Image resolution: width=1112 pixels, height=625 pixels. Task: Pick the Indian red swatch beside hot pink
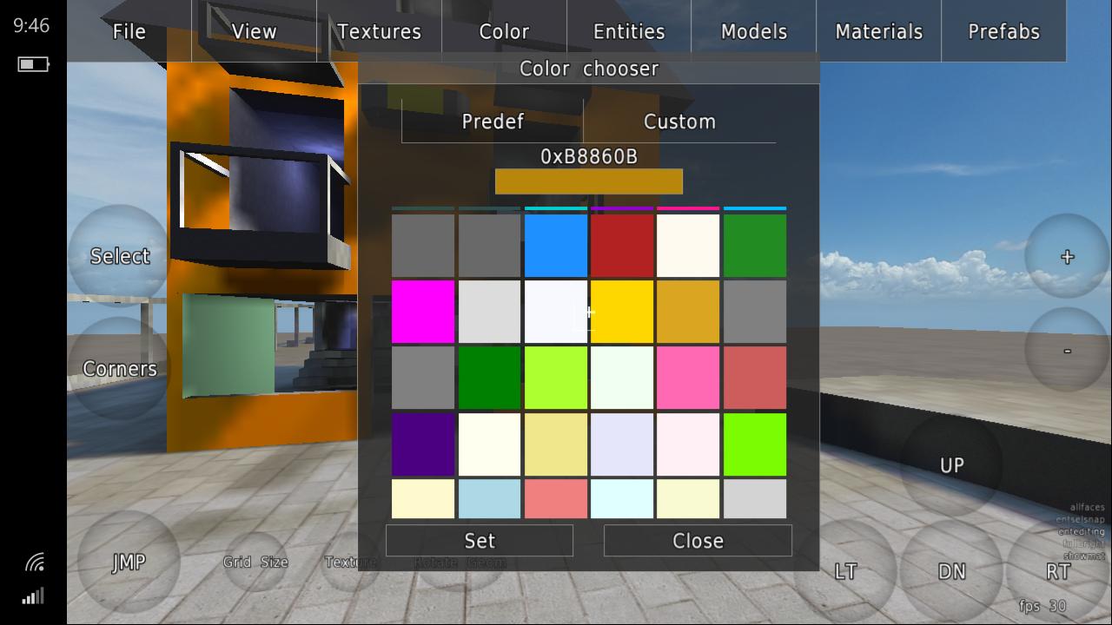tap(755, 378)
